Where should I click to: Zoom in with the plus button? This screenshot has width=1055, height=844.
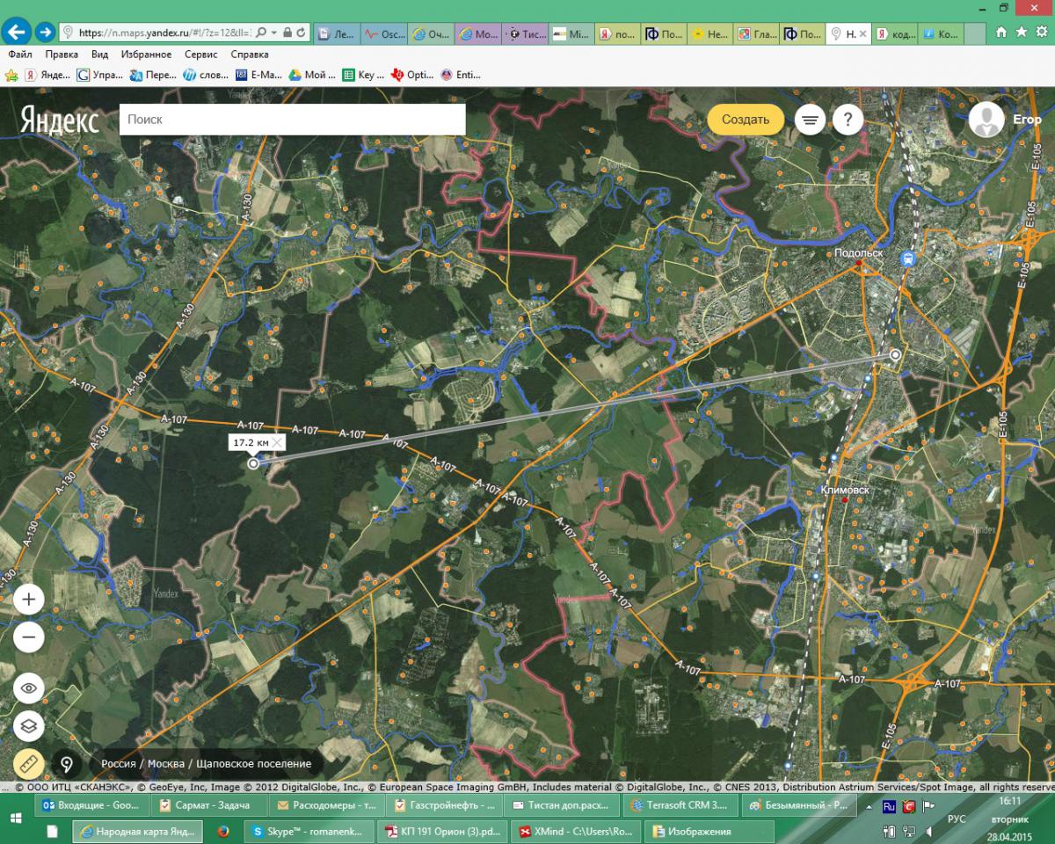click(29, 600)
